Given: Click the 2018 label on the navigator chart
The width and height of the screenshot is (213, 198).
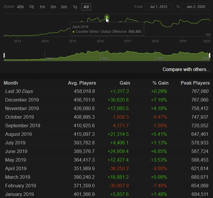Looking at the screenshot, I should point(160,59).
